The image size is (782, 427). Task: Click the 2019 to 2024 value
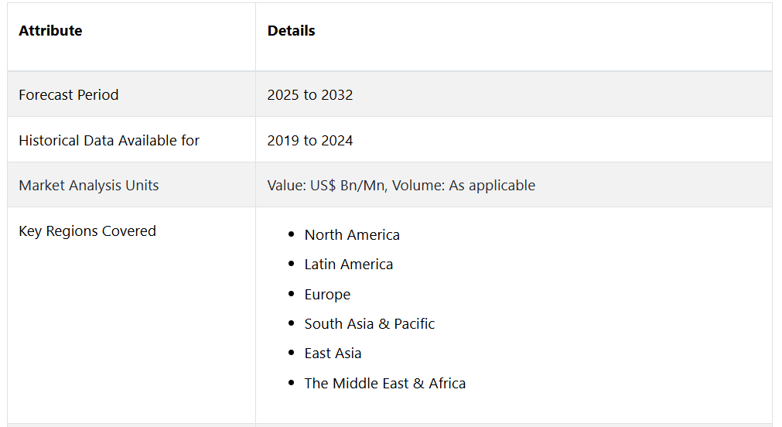309,141
